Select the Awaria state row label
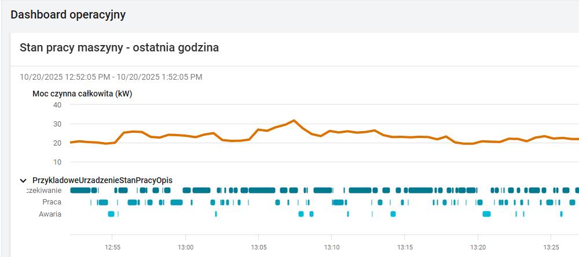This screenshot has height=257, width=579. click(x=50, y=214)
